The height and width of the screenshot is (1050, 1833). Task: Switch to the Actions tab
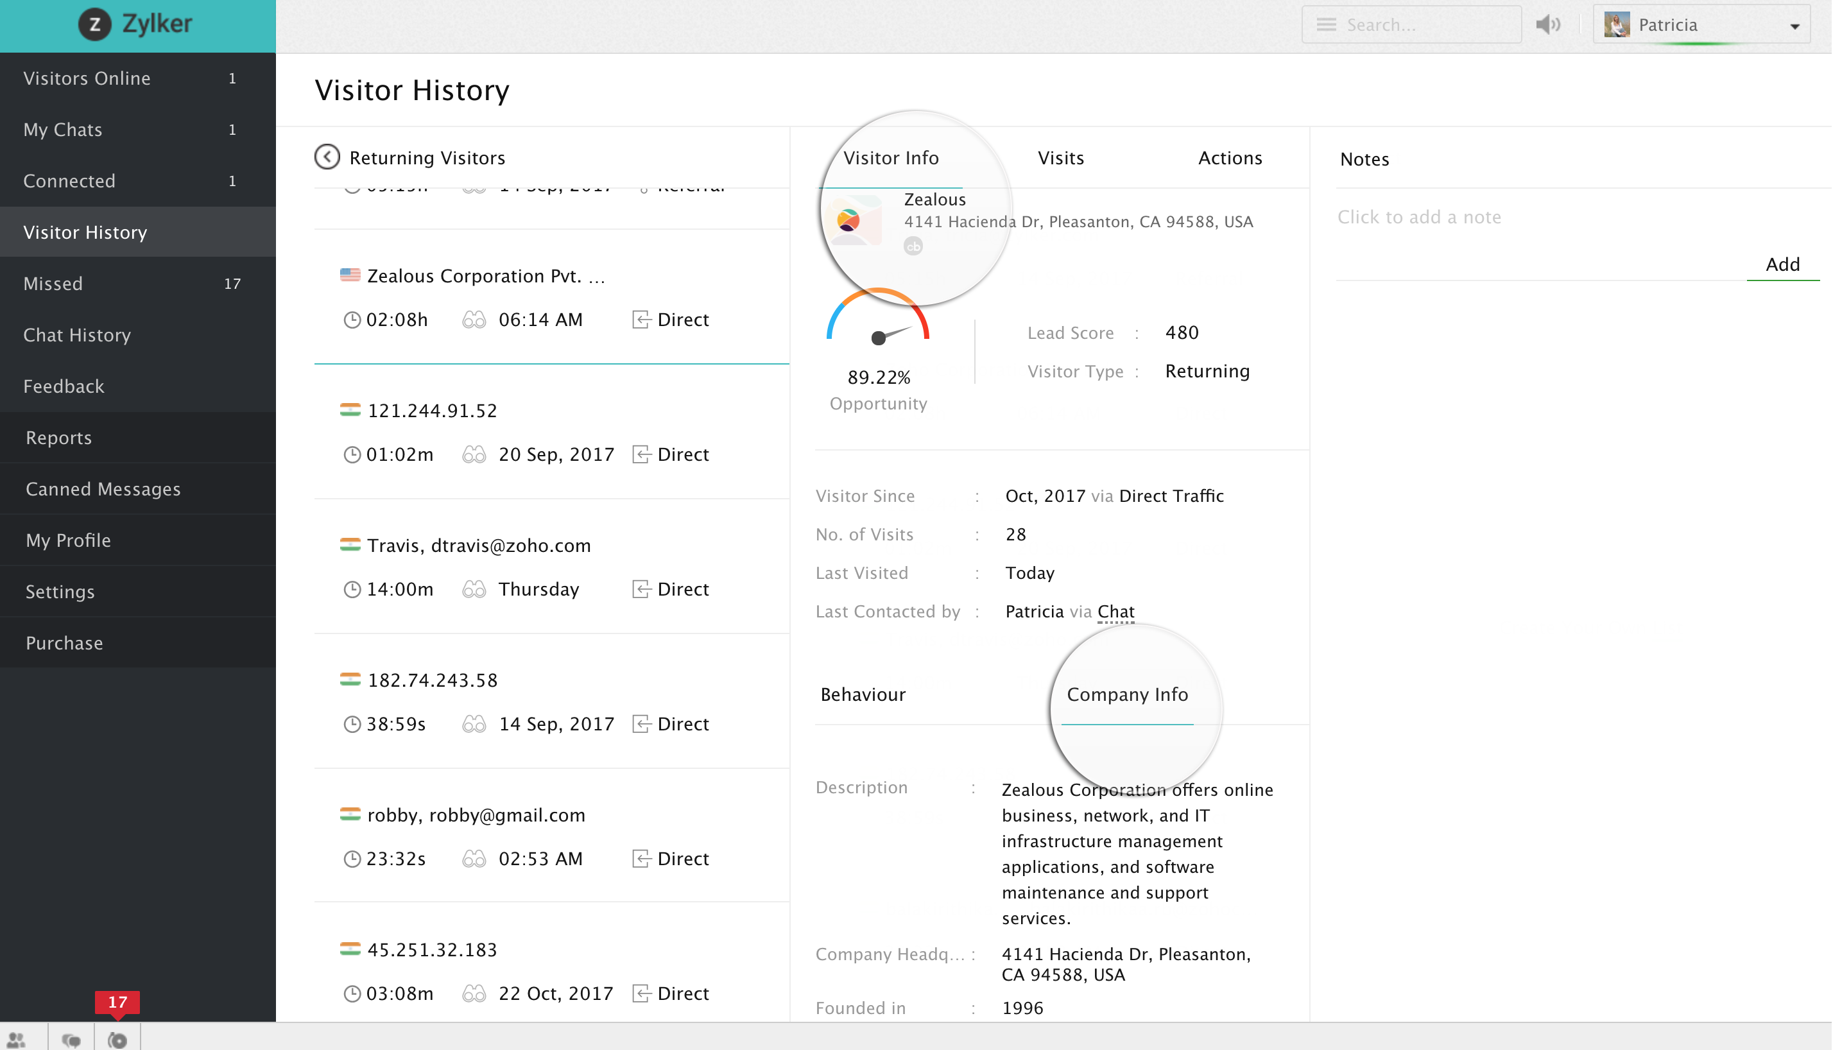(1230, 158)
